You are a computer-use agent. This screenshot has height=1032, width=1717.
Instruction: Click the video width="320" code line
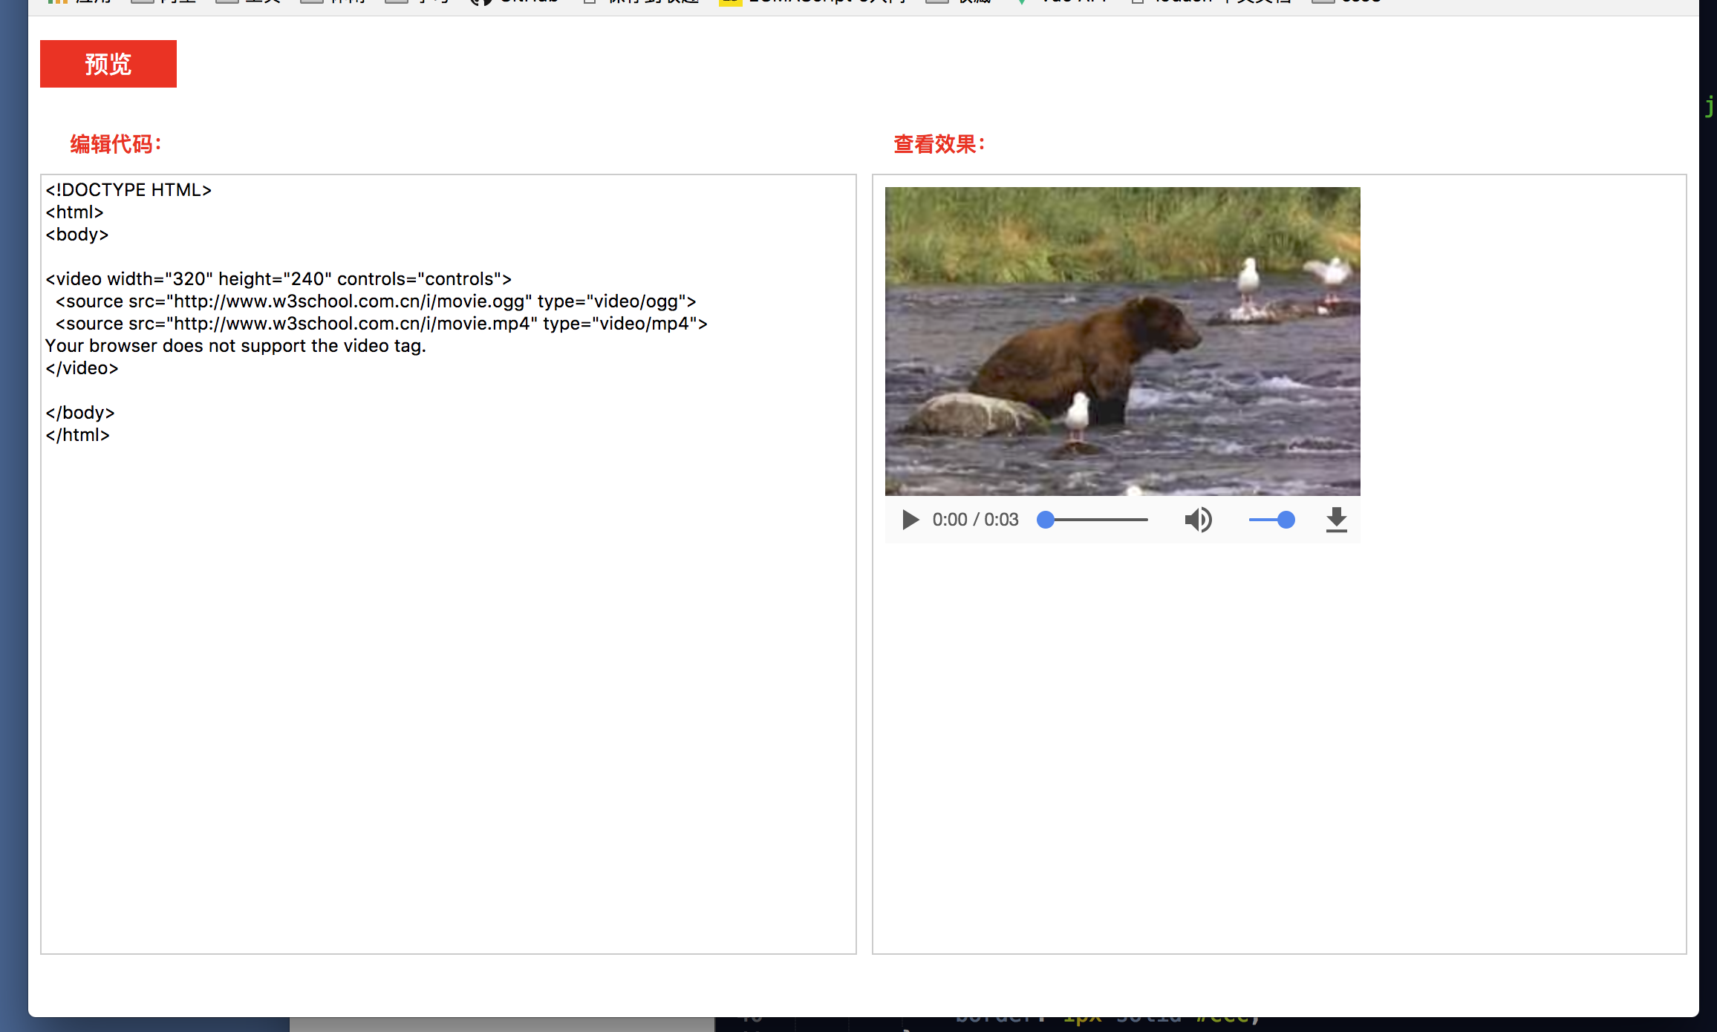[278, 279]
